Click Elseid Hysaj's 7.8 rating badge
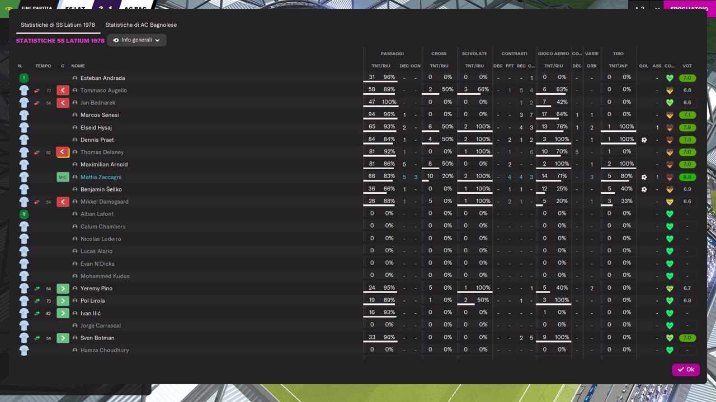 pyautogui.click(x=687, y=127)
